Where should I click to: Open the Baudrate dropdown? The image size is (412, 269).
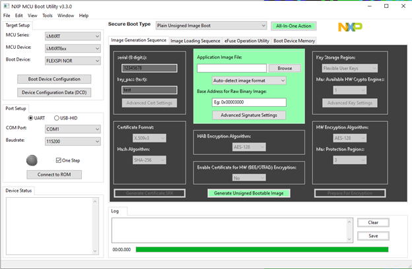tap(73, 142)
